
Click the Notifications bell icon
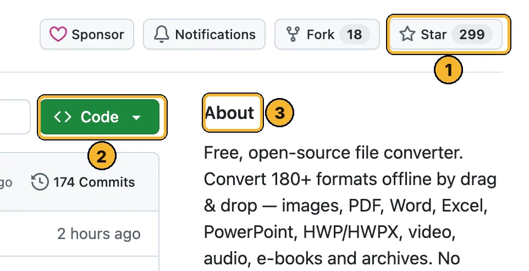(x=162, y=35)
